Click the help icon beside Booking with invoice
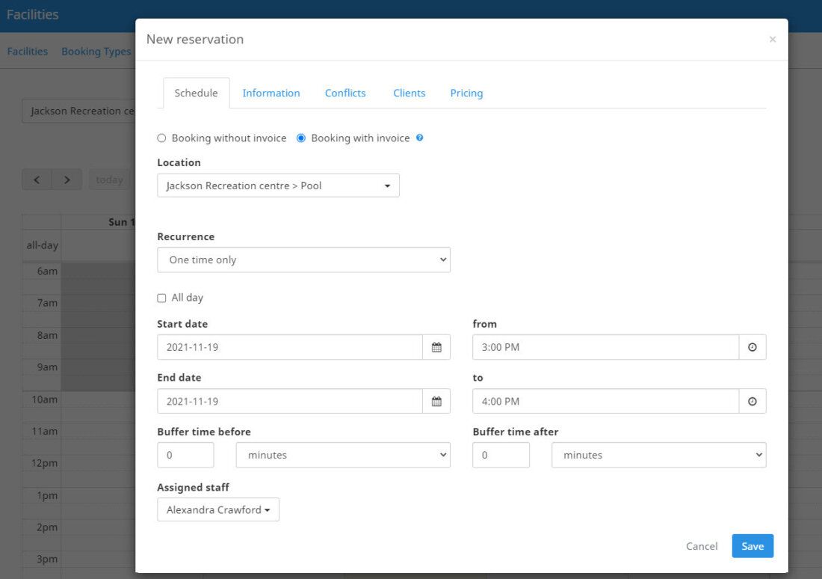This screenshot has width=822, height=579. pyautogui.click(x=419, y=138)
